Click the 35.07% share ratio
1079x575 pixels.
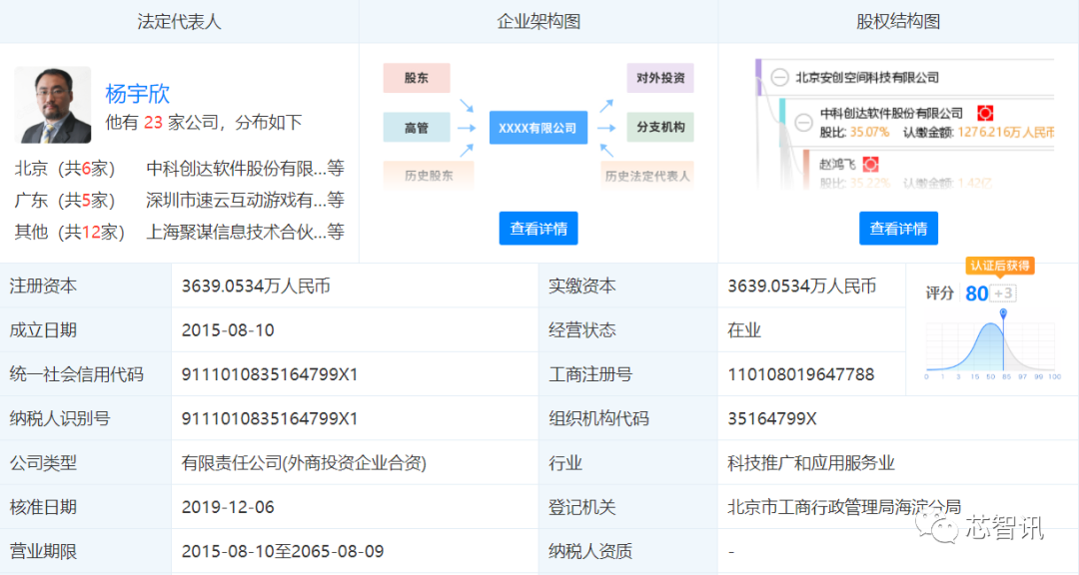pos(869,132)
